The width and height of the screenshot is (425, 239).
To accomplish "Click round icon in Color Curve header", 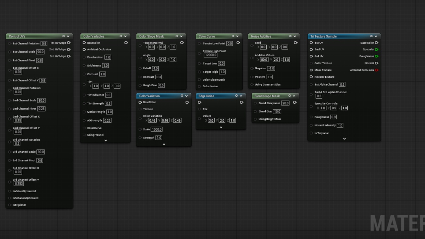I will (x=233, y=36).
